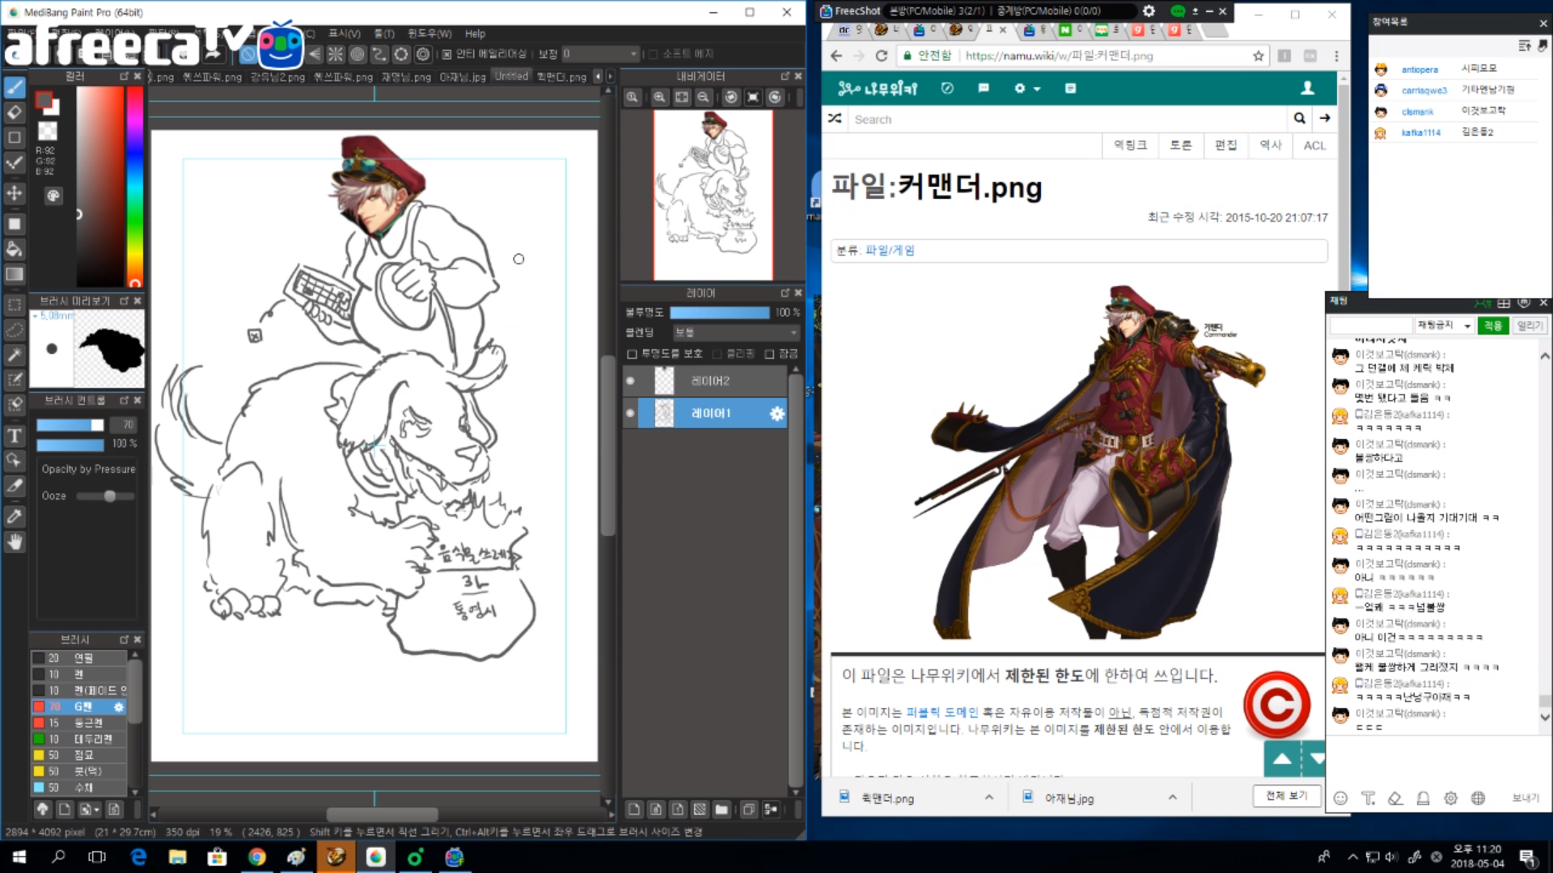Expand namu wiki settings gear dropdown
Image resolution: width=1553 pixels, height=873 pixels.
pos(1027,88)
